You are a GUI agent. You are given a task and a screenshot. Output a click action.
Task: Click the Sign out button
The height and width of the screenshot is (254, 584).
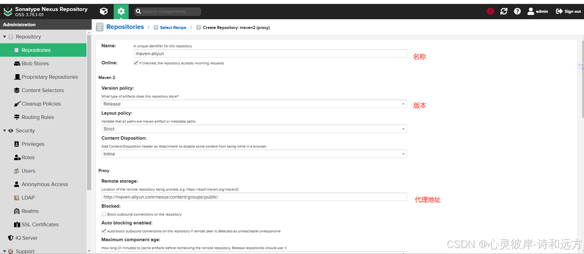pyautogui.click(x=568, y=11)
